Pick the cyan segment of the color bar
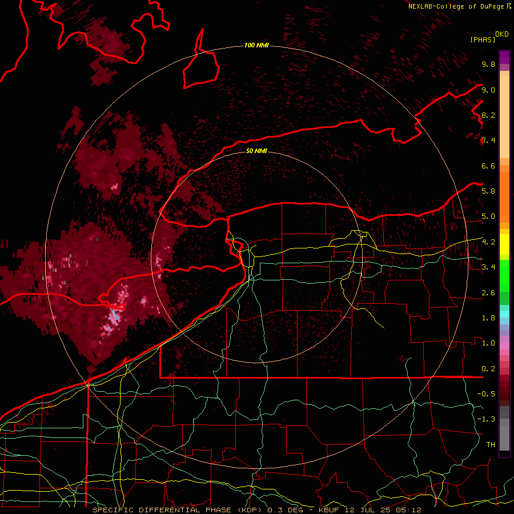This screenshot has height=514, width=514. tap(504, 314)
